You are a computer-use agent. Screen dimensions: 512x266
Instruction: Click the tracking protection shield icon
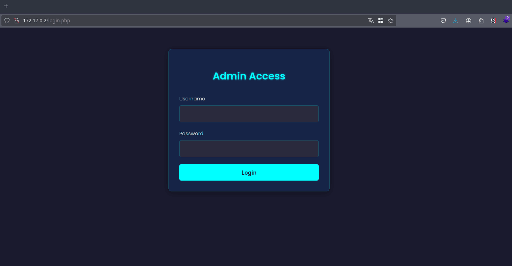click(7, 21)
